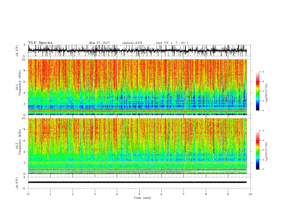Click the "8" frequency tick of ch.2 spectrogram
This screenshot has width=282, height=218.
[25, 130]
